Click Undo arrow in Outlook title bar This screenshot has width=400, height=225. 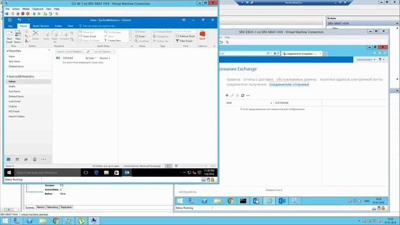[x=19, y=20]
